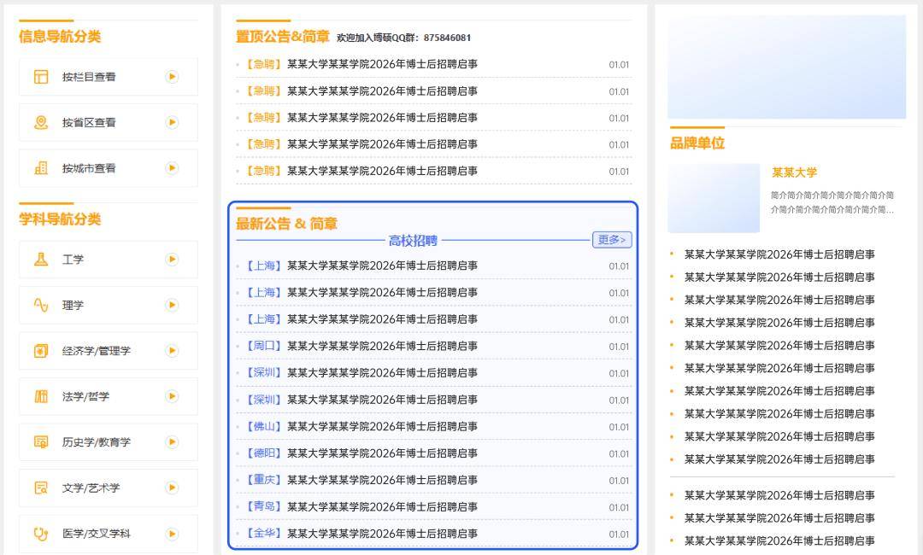Select the 文学/艺术学 subject category
The height and width of the screenshot is (555, 923).
[x=109, y=488]
